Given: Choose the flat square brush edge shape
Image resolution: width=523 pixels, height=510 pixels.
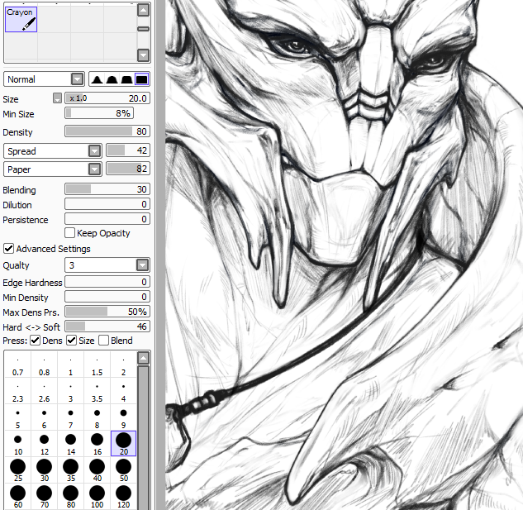Looking at the screenshot, I should (141, 79).
